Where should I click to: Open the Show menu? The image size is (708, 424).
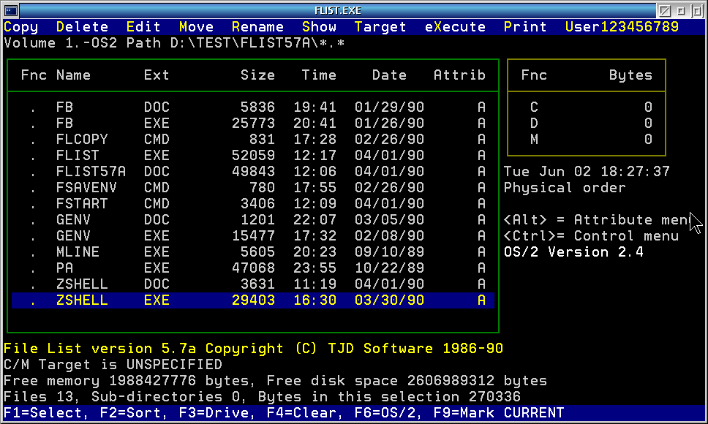(x=319, y=27)
